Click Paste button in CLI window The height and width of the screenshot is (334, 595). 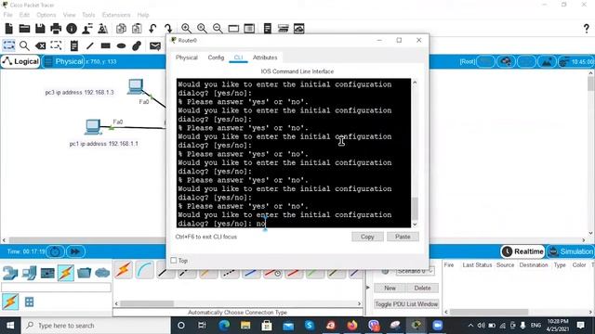[x=403, y=237]
